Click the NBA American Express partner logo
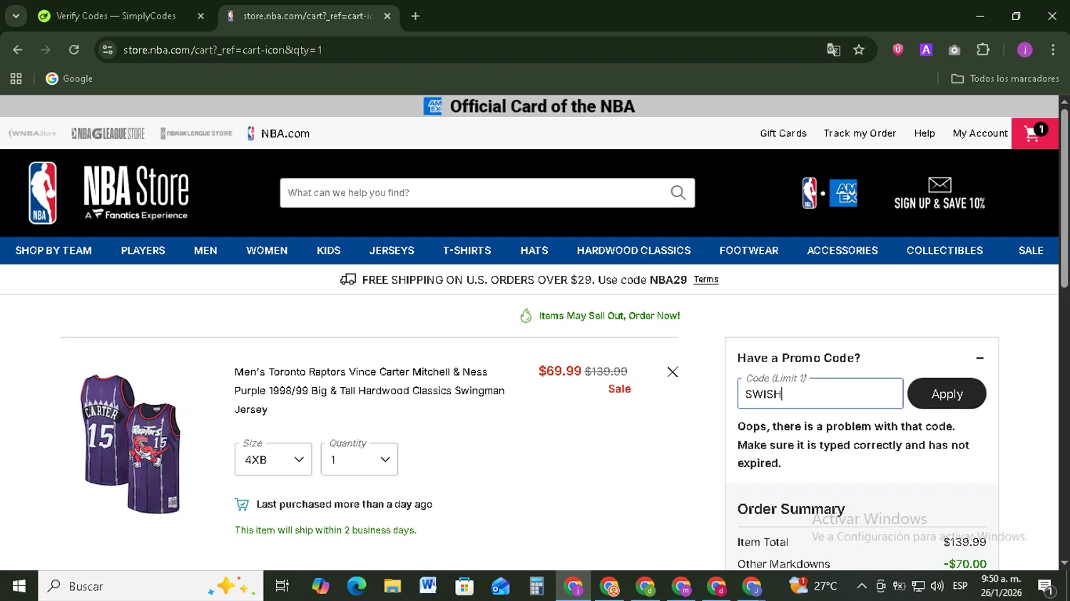This screenshot has width=1070, height=601. point(830,192)
